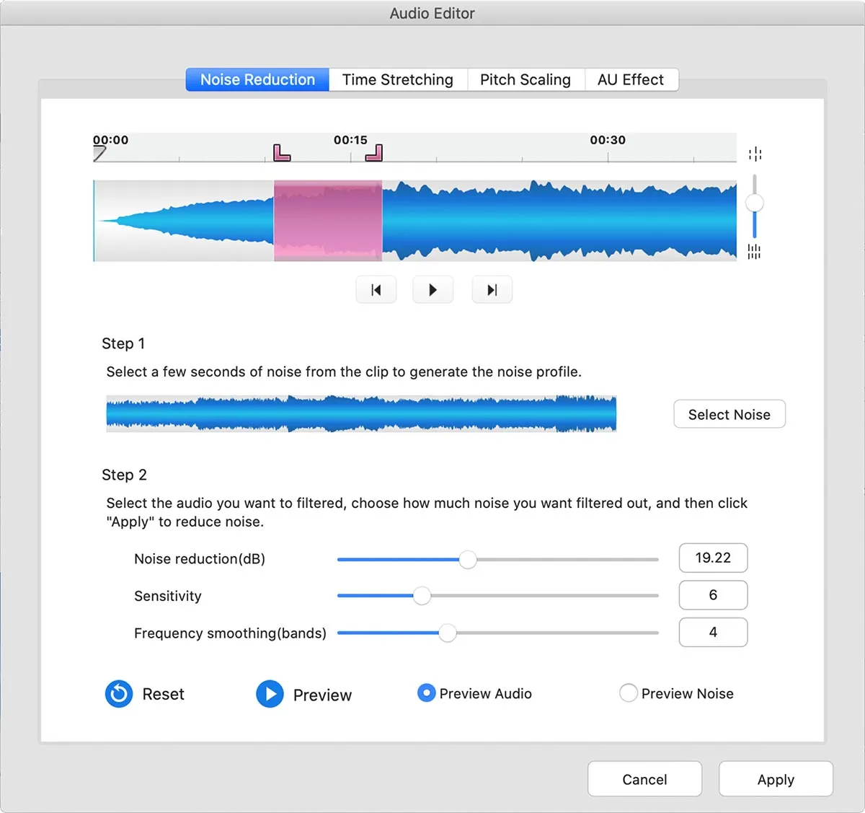Switch to the Time Stretching tab

(x=397, y=79)
